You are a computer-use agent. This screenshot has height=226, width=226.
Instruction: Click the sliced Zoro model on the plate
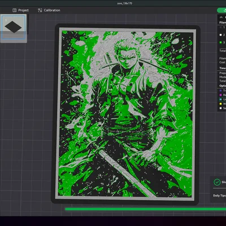126,114
